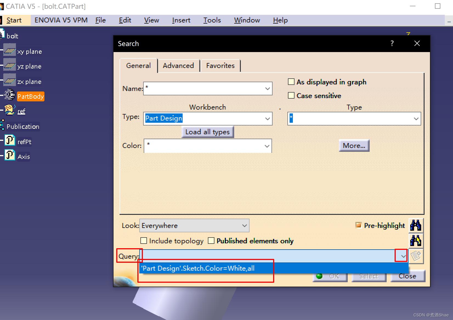This screenshot has width=453, height=320.
Task: Select the Publication label in the tree
Action: (x=23, y=127)
